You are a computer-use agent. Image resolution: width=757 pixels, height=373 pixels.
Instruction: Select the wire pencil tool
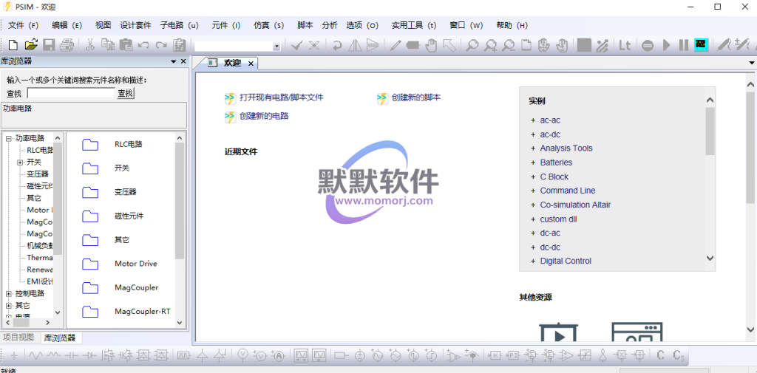tap(396, 45)
